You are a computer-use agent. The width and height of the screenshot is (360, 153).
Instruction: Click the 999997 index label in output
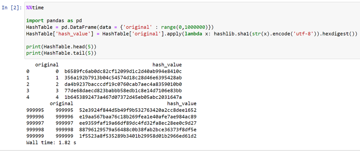(x=35, y=123)
